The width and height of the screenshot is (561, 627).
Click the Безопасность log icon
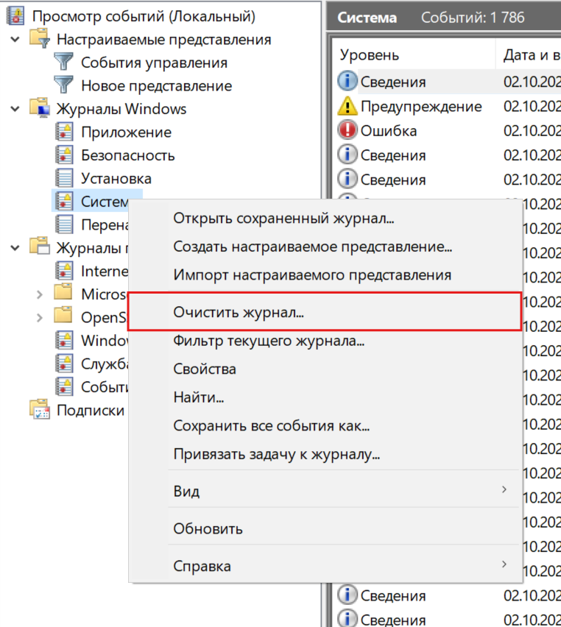pyautogui.click(x=65, y=155)
